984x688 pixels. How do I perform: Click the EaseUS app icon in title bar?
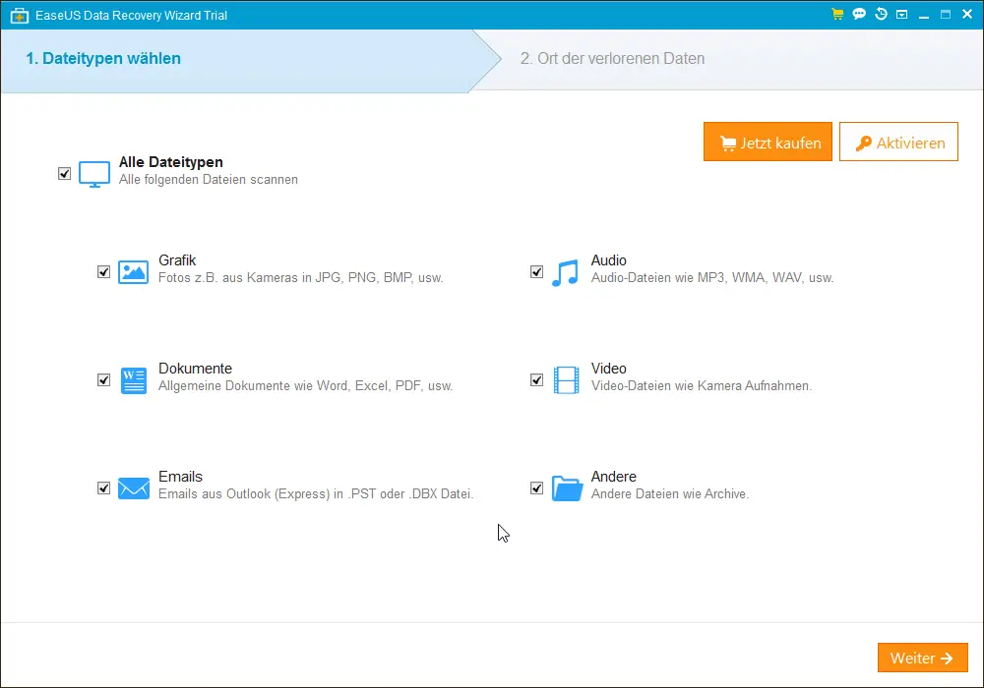20,15
